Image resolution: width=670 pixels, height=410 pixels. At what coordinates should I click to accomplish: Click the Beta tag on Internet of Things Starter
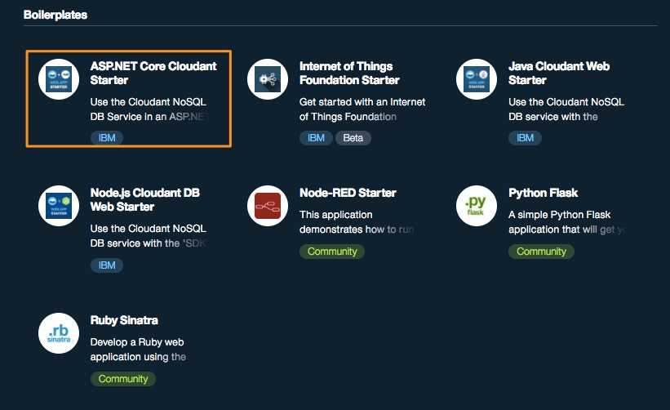[x=353, y=138]
